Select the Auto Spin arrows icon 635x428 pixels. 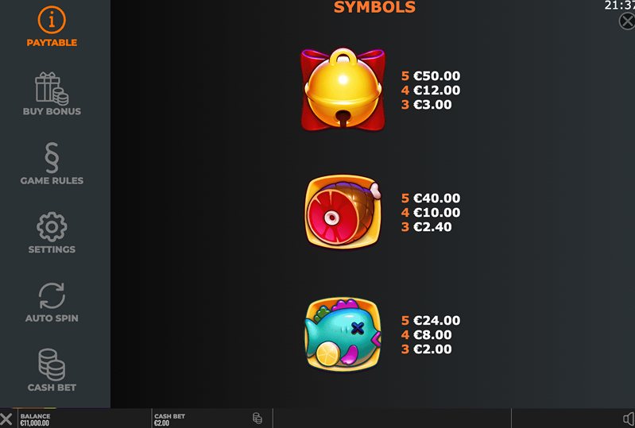tap(52, 295)
